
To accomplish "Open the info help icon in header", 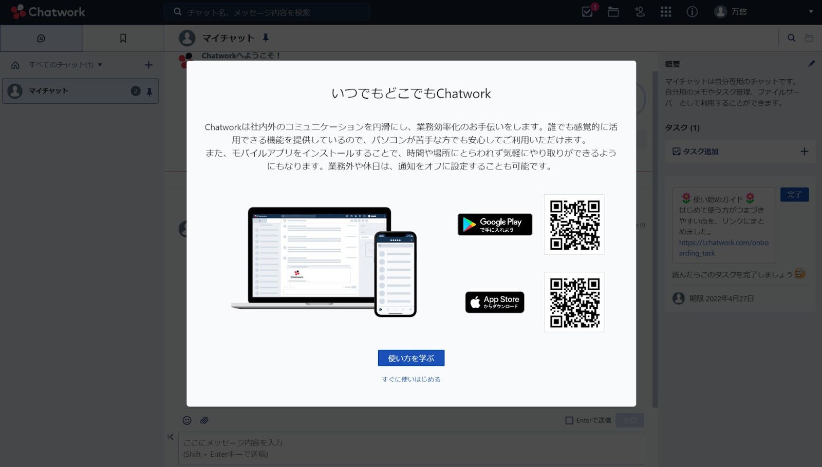I will (692, 12).
